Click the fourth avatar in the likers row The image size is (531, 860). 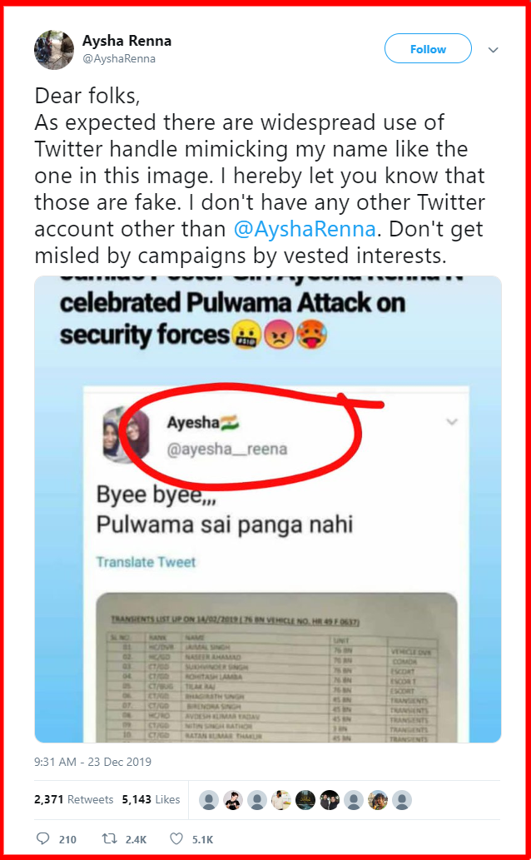(280, 800)
